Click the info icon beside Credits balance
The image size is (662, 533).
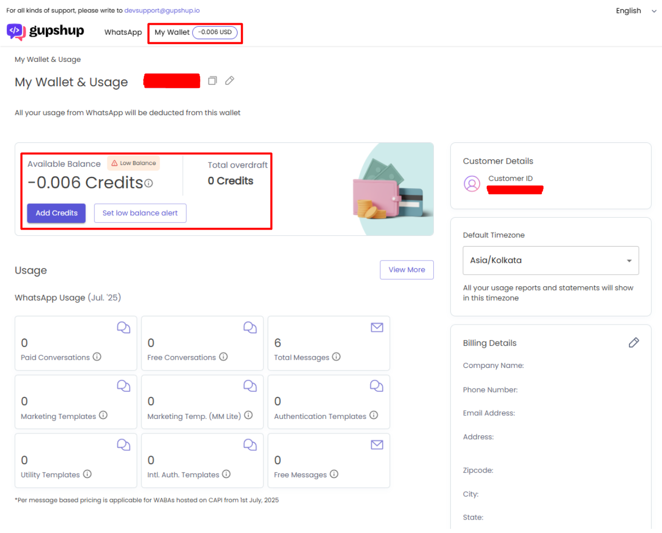tap(149, 183)
